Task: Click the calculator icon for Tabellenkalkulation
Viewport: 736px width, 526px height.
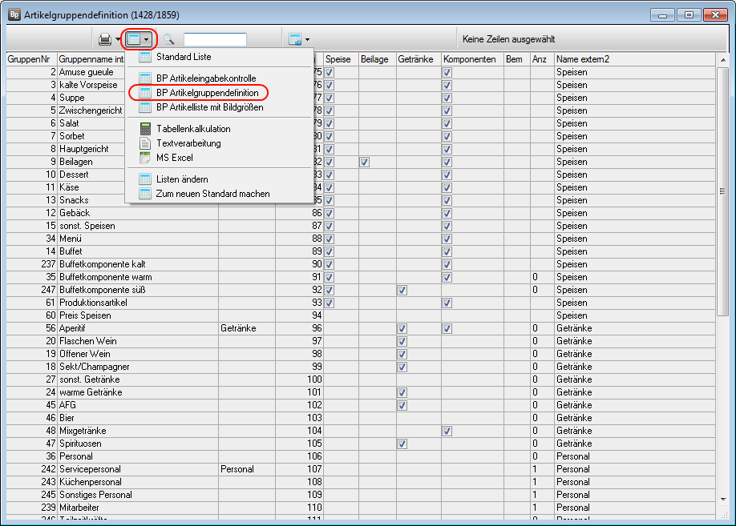Action: 145,129
